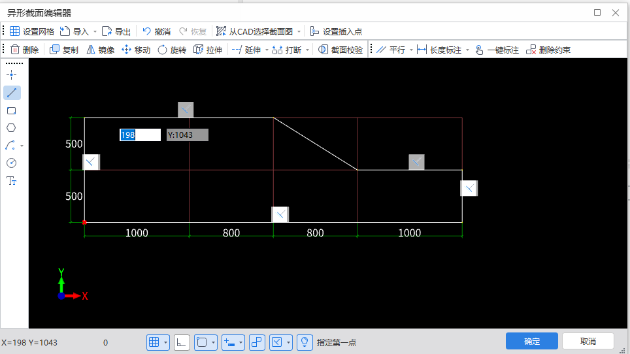The height and width of the screenshot is (354, 630).
Task: Toggle the linked squares icon in status bar
Action: 257,342
